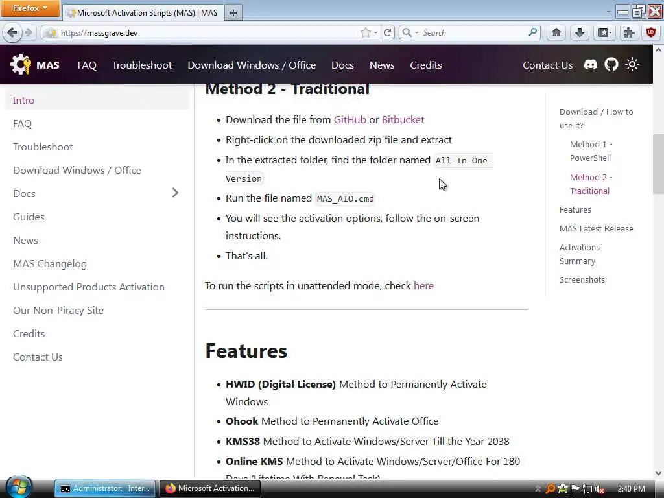Select Intro in the left sidebar

tap(97, 101)
